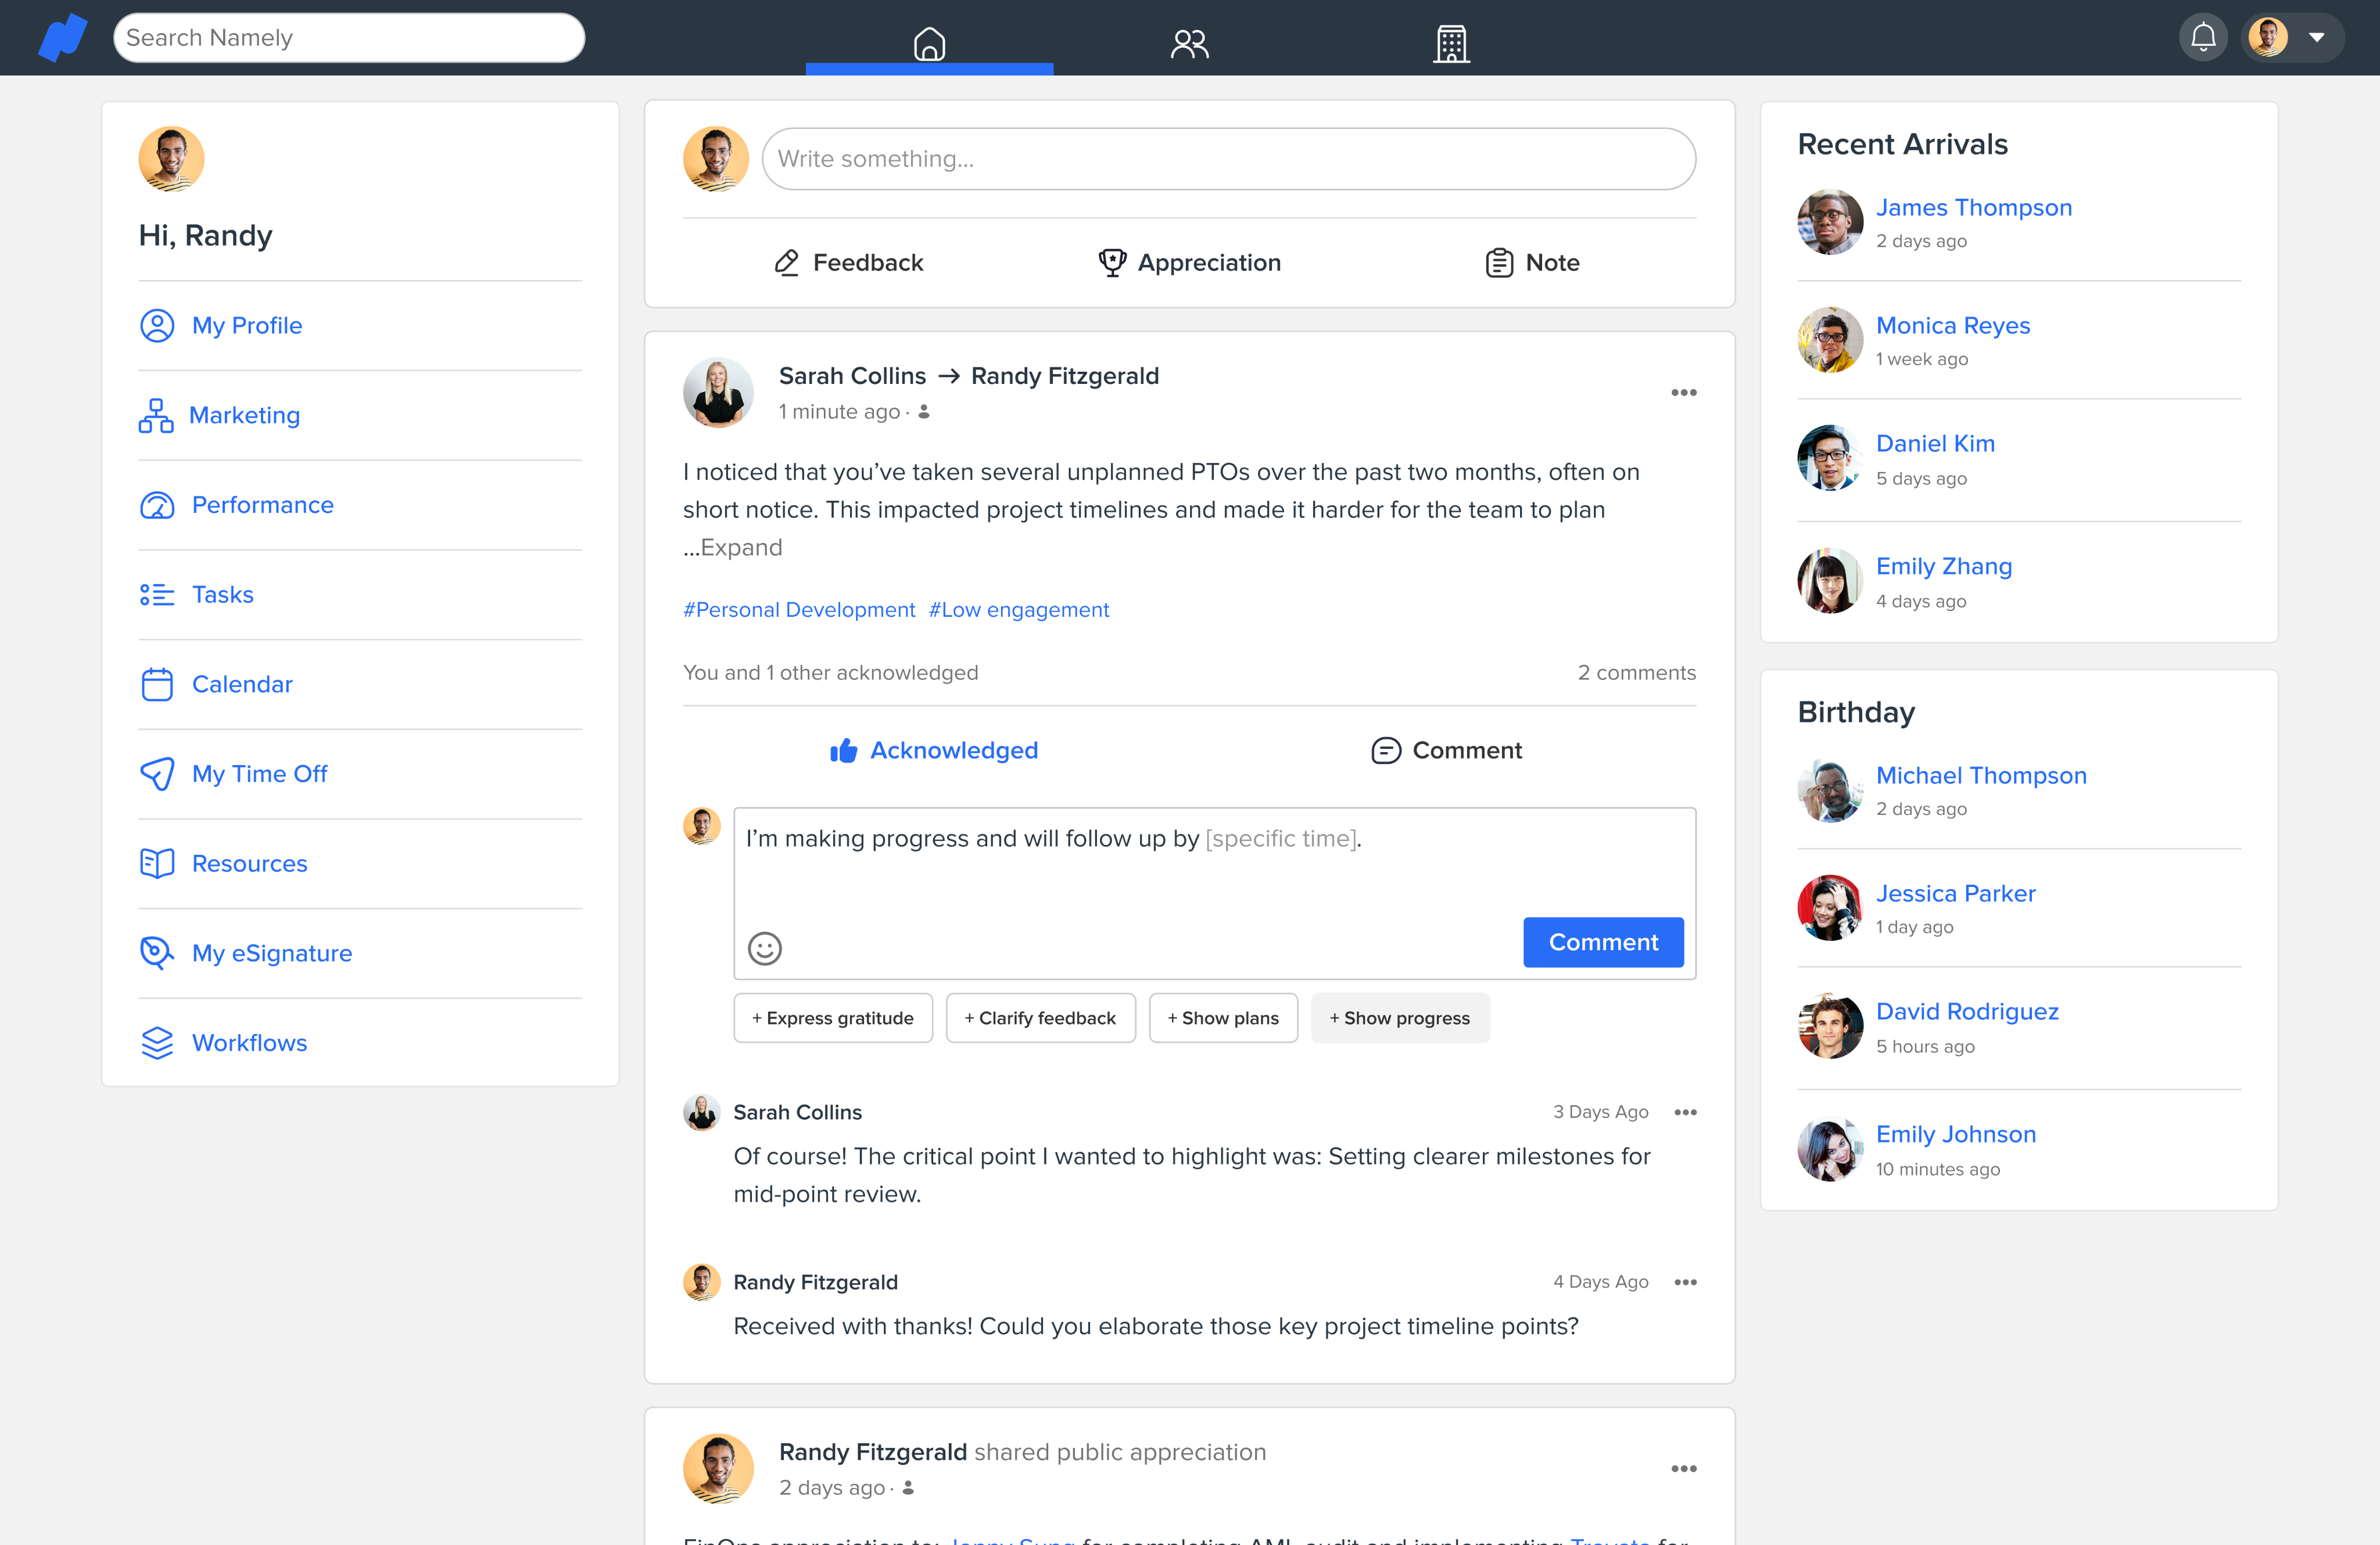Open My eSignature from sidebar
Image resolution: width=2380 pixels, height=1545 pixels.
[x=271, y=953]
